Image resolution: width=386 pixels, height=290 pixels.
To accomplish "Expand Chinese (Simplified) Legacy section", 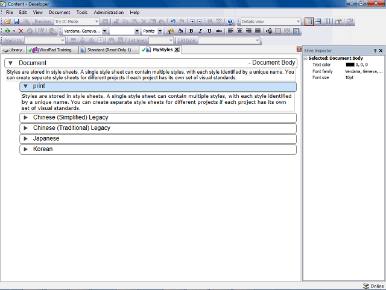I will click(x=25, y=118).
